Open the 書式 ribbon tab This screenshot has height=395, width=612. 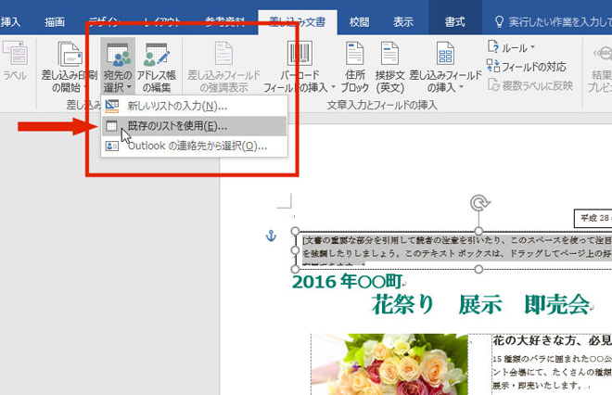pos(455,22)
